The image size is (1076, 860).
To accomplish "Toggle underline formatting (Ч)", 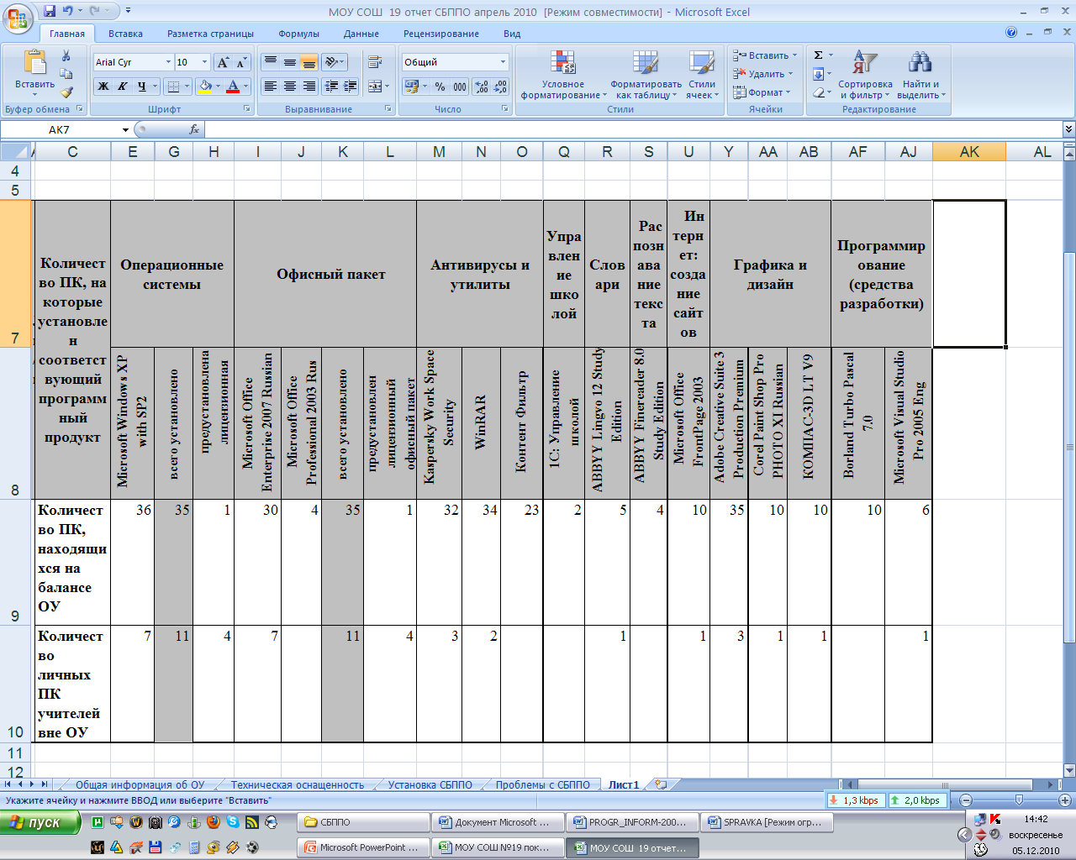I will pyautogui.click(x=141, y=86).
